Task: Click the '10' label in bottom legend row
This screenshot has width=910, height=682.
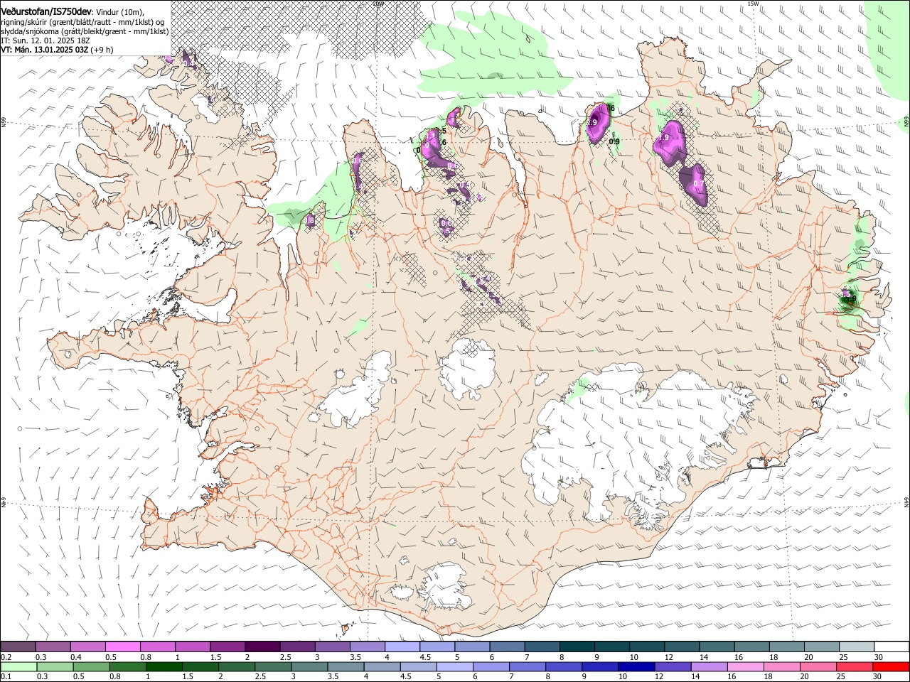Action: click(x=623, y=676)
